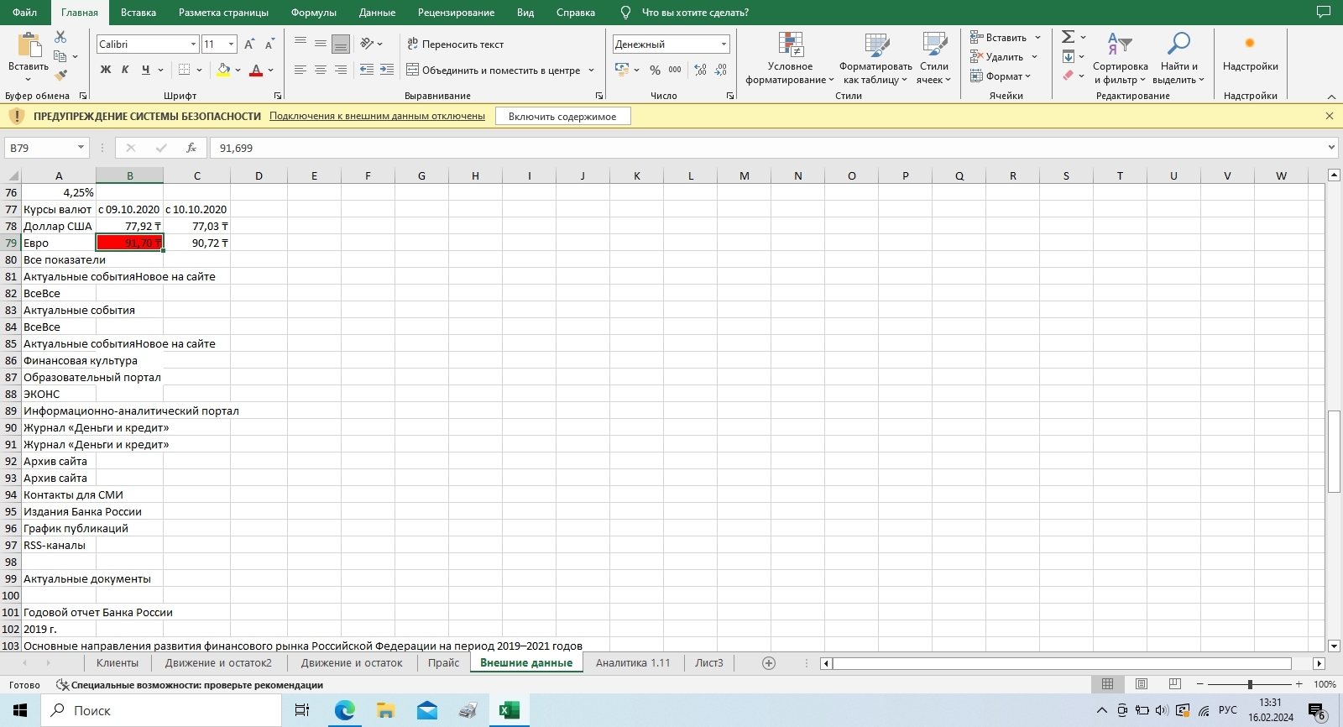Open Sort and Filter tool

[1120, 57]
